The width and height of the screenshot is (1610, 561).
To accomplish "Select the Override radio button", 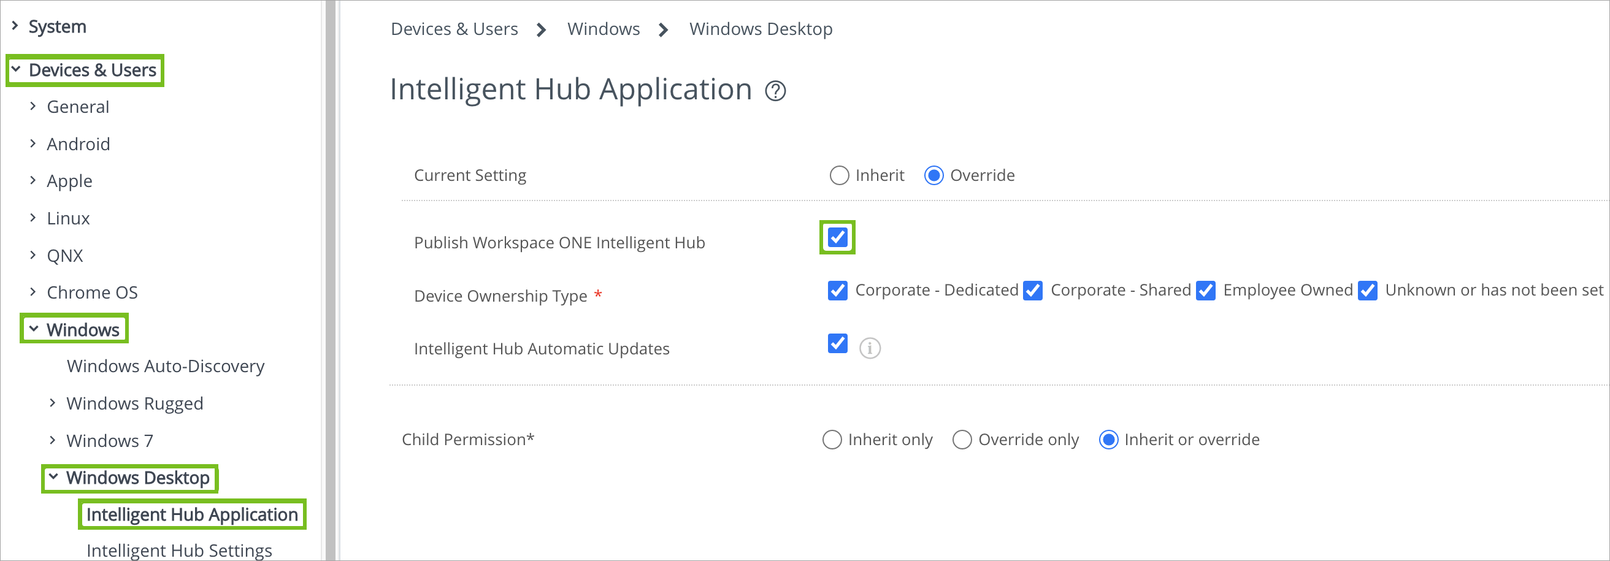I will tap(933, 175).
